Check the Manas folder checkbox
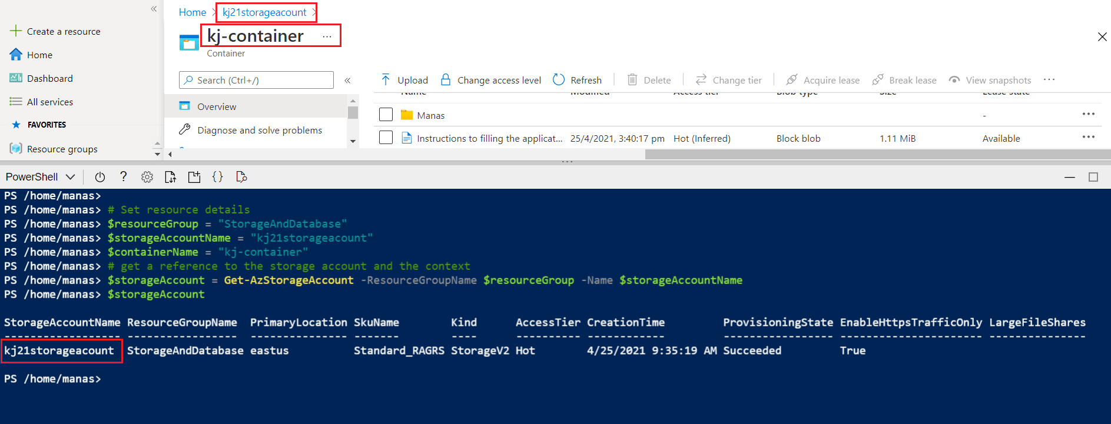 (386, 115)
